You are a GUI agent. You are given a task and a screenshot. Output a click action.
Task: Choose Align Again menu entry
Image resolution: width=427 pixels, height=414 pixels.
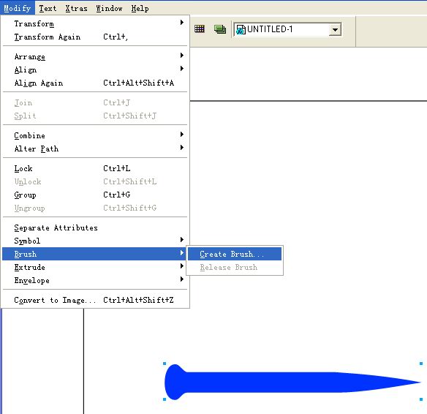tap(95, 83)
